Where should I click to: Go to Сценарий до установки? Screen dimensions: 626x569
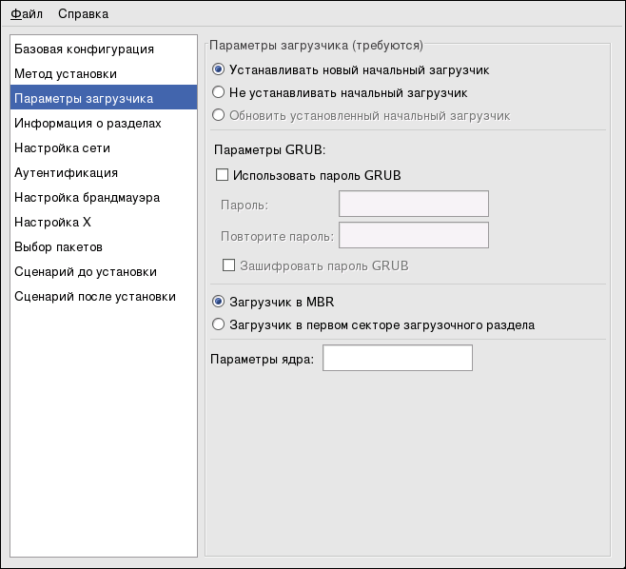pos(85,271)
